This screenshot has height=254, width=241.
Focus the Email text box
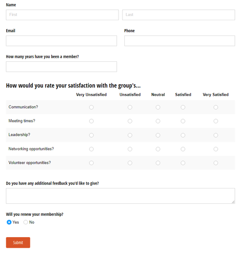point(61,41)
